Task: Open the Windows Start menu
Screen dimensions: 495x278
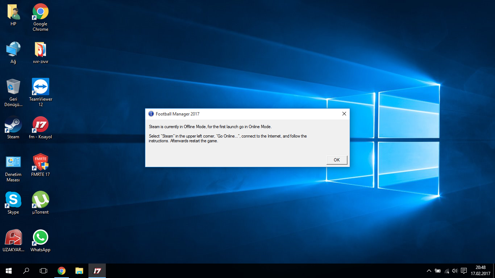Action: click(9, 271)
